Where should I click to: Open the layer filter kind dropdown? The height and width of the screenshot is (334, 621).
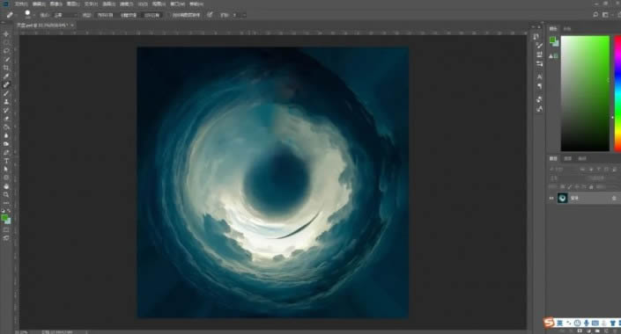(562, 169)
